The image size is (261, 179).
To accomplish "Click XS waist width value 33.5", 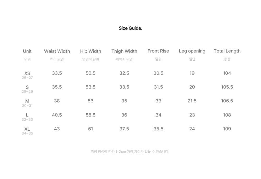I will click(x=57, y=73).
